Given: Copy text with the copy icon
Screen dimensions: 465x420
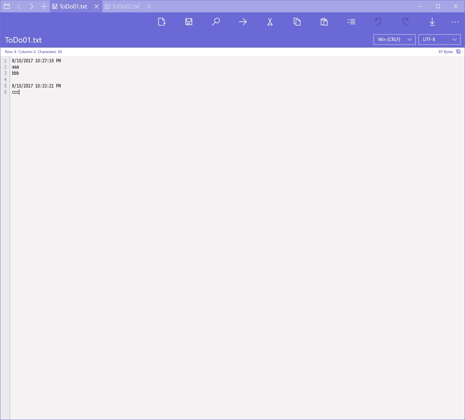Looking at the screenshot, I should coord(297,22).
